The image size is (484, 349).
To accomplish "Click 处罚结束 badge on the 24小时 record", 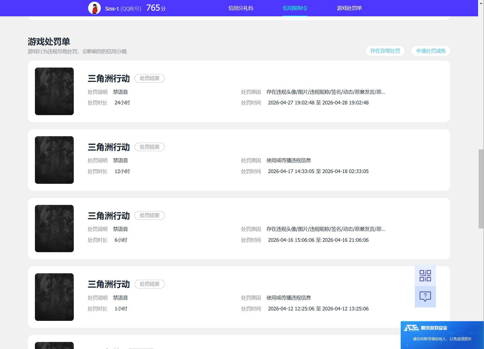I will coord(150,78).
